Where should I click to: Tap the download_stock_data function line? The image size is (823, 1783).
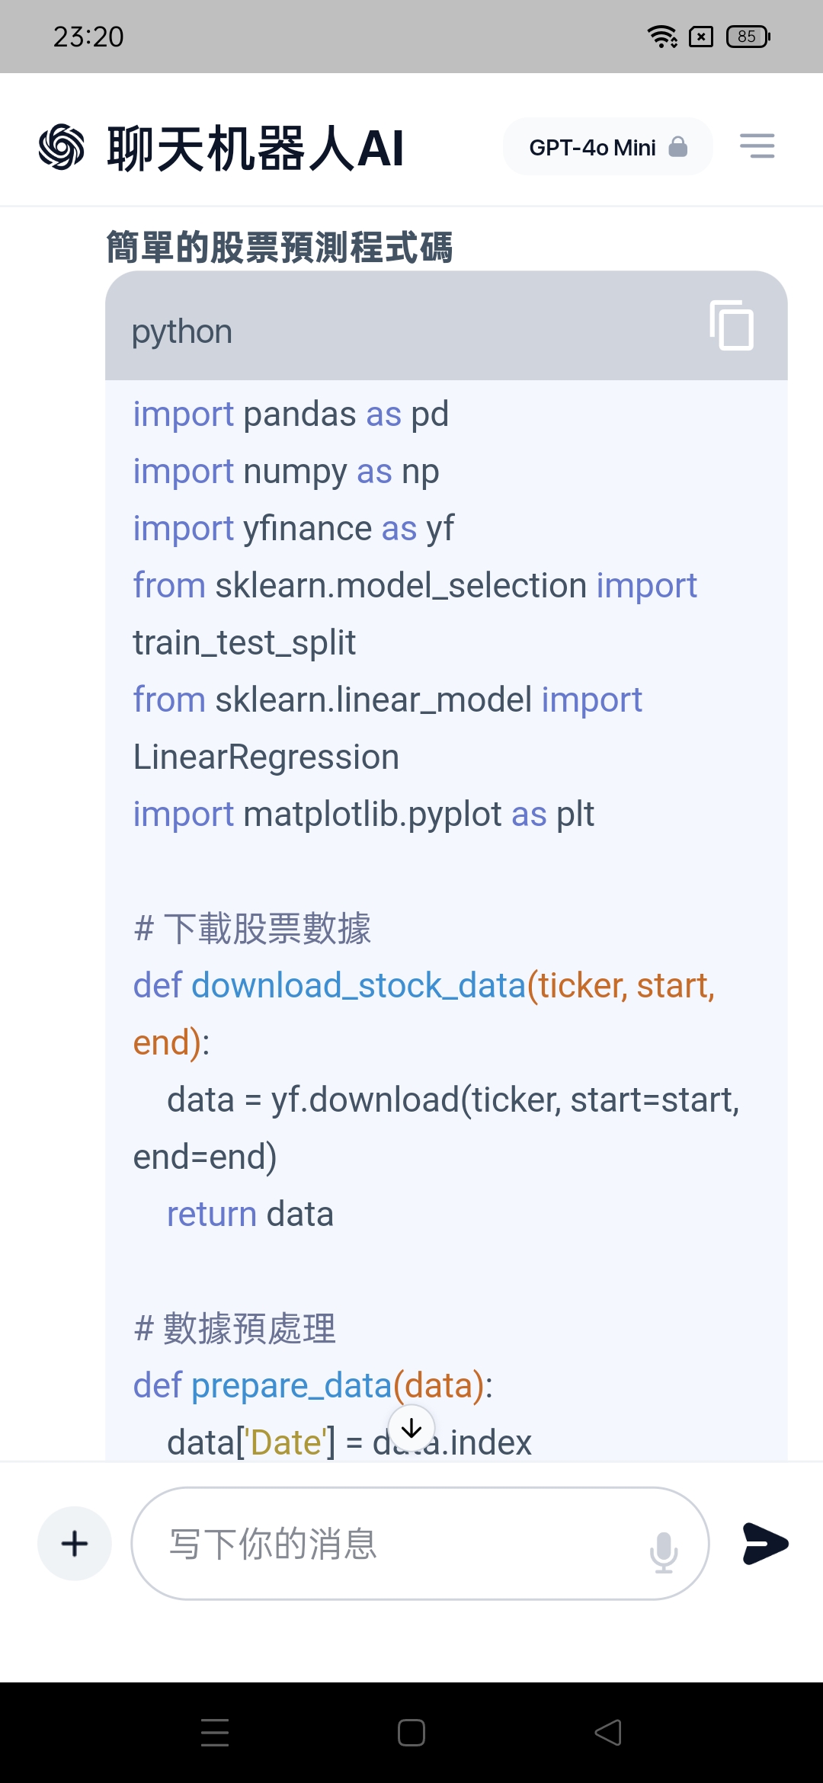tap(424, 1014)
